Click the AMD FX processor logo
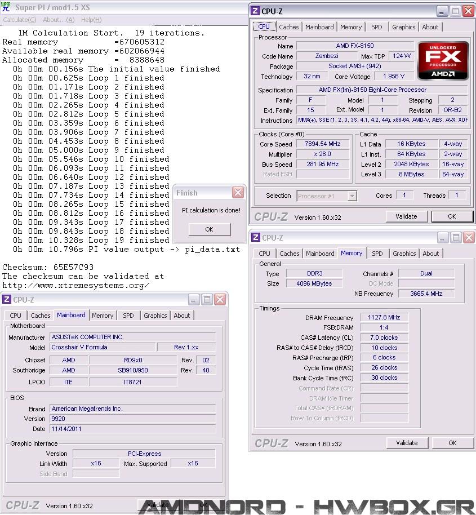The height and width of the screenshot is (515, 476). point(443,61)
